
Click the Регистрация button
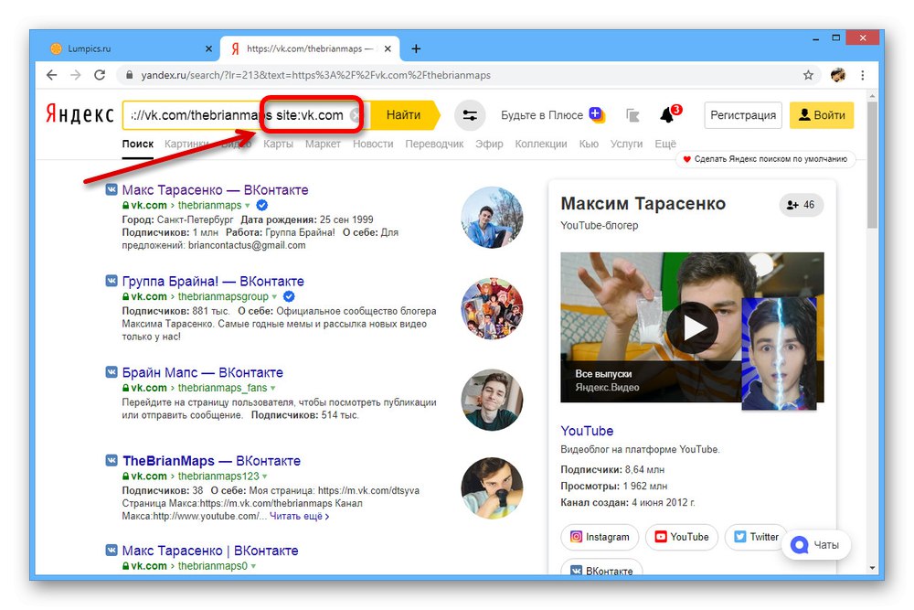coord(742,115)
